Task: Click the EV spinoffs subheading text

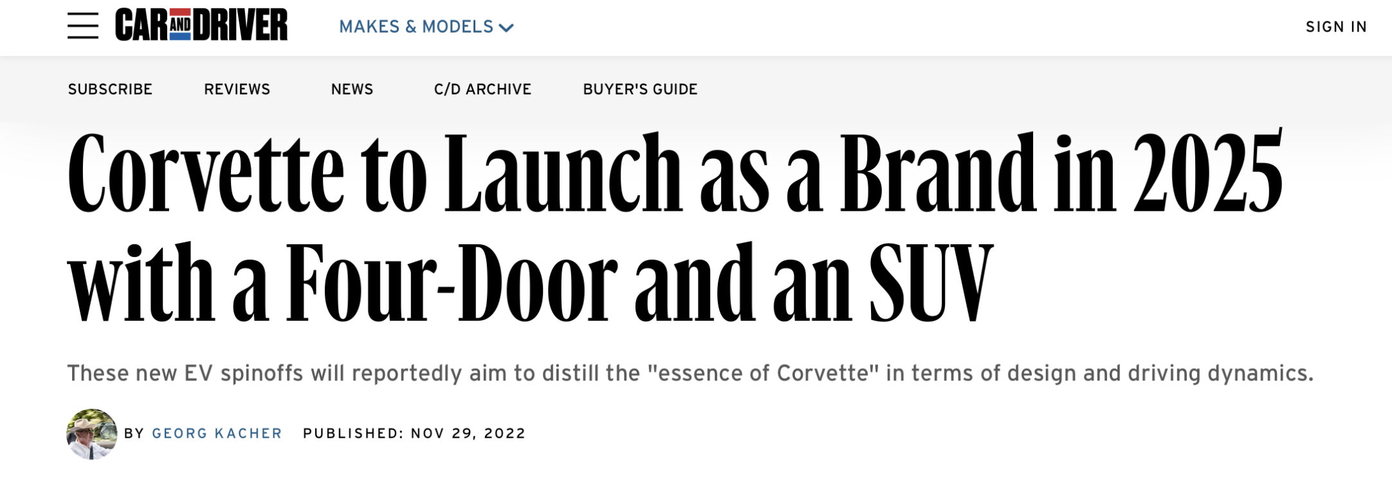Action: [690, 373]
